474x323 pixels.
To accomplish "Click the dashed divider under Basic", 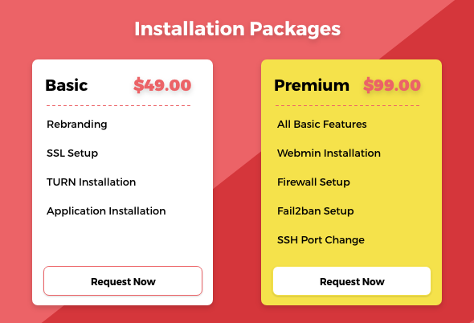I will pos(119,105).
